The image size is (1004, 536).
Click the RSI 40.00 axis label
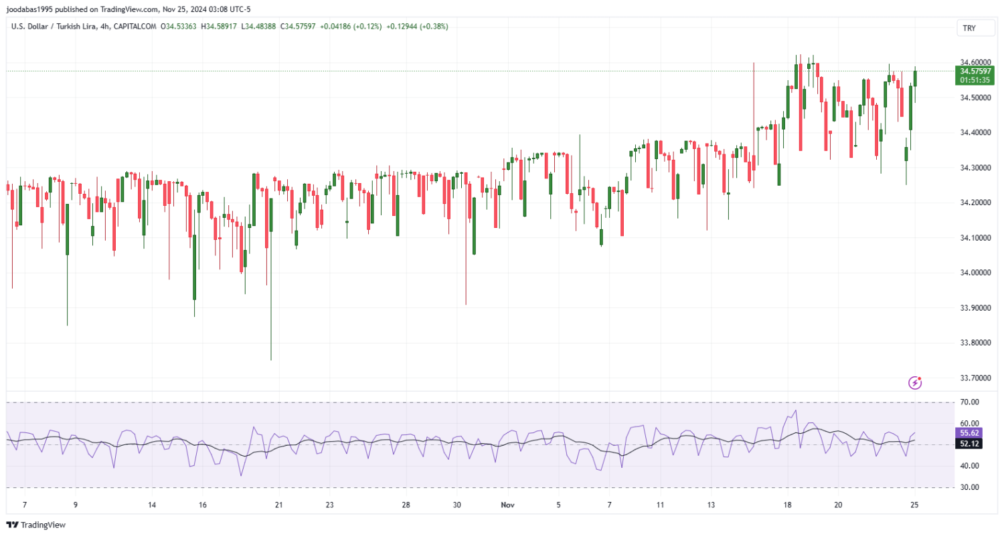point(970,466)
